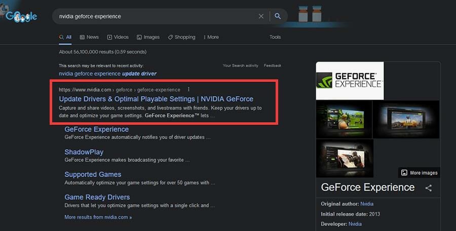Click the share icon next to GeForce Experience

(428, 188)
